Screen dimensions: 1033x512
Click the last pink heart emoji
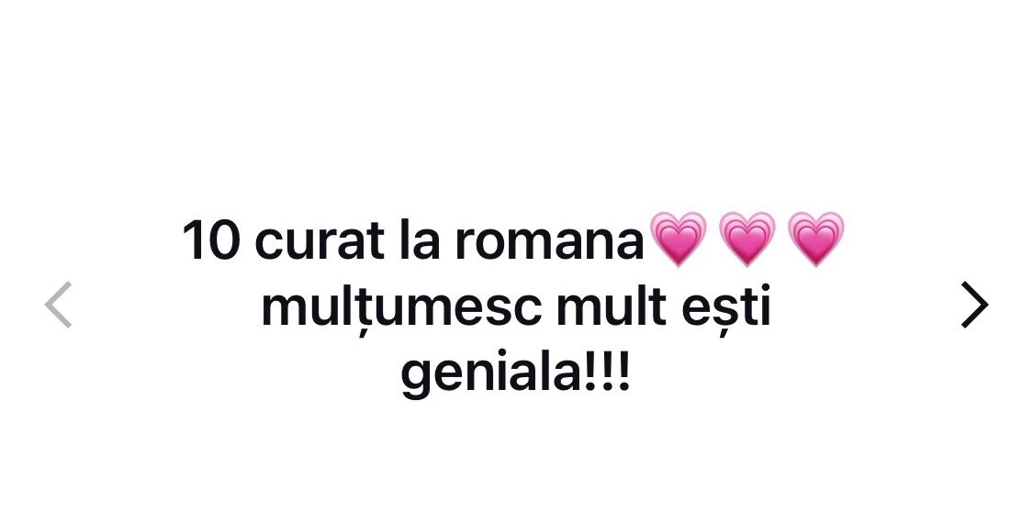(x=815, y=239)
